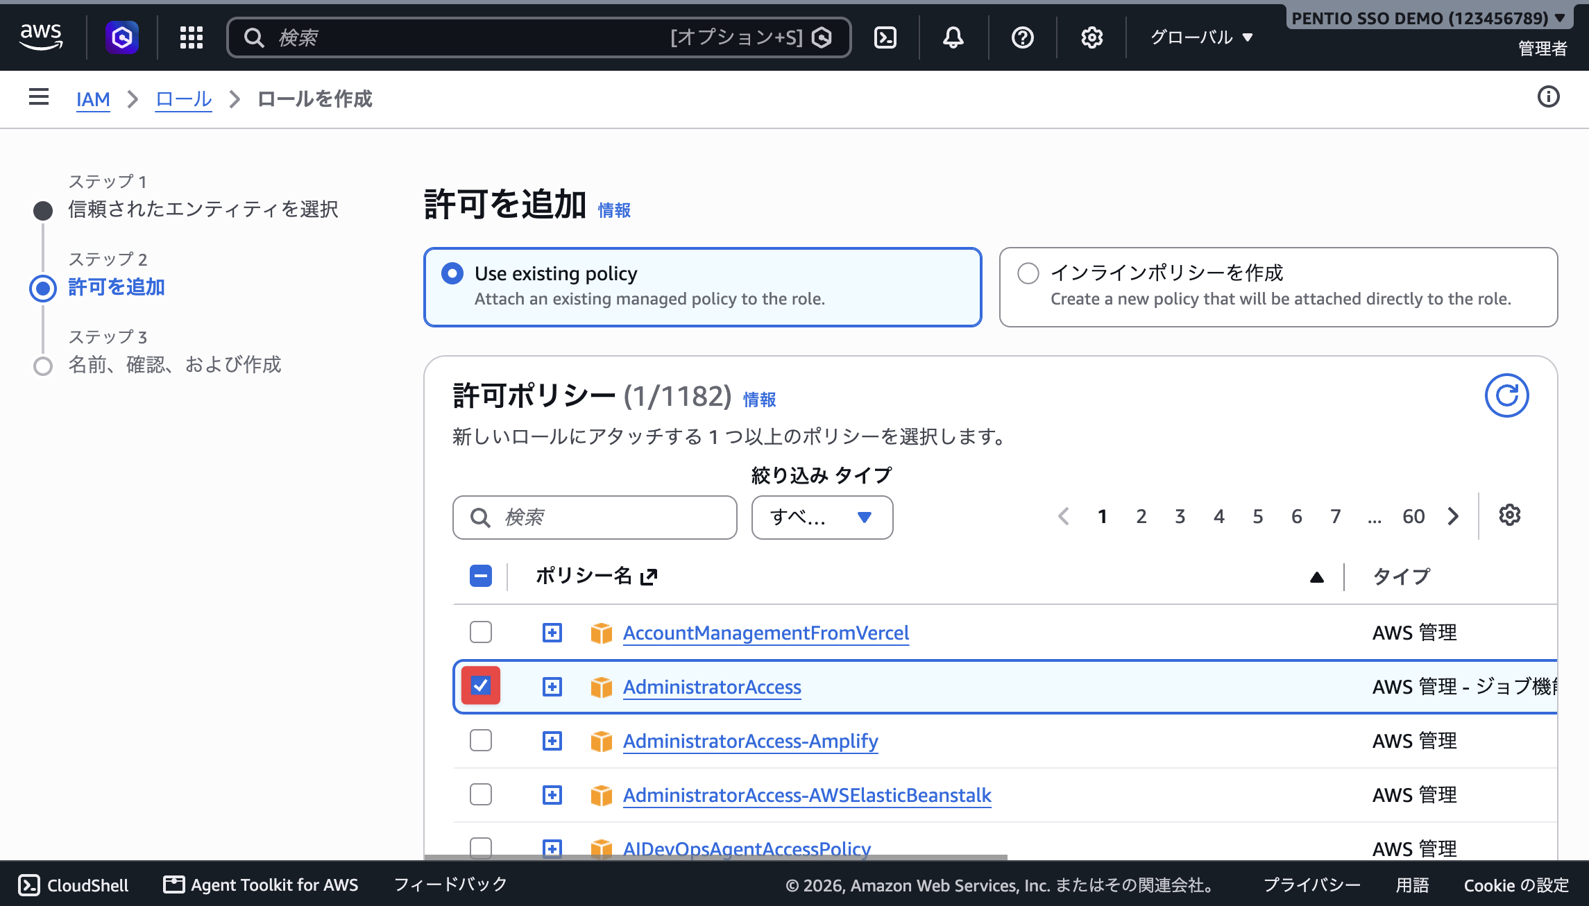Open the ロール breadcrumb link
This screenshot has height=906, width=1589.
183,99
